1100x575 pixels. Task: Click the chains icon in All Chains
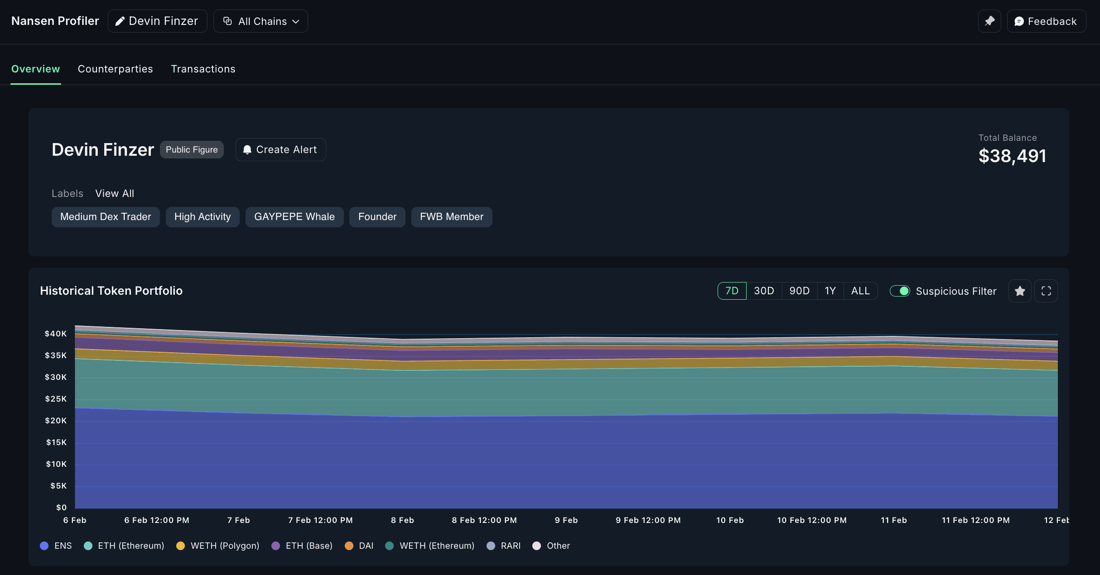pyautogui.click(x=228, y=21)
